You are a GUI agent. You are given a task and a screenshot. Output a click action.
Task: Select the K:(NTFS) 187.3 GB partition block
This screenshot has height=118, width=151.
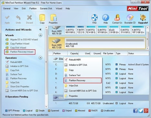138,30
